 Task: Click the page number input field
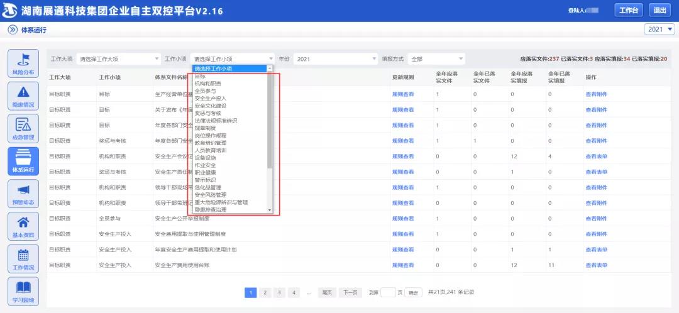coord(389,292)
